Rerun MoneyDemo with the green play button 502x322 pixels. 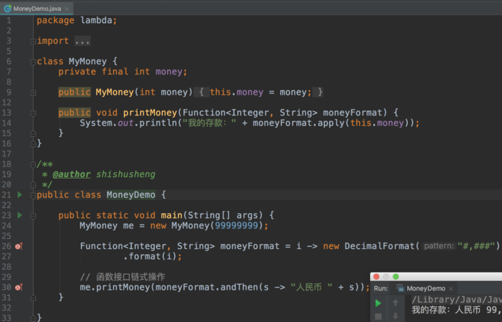(378, 303)
